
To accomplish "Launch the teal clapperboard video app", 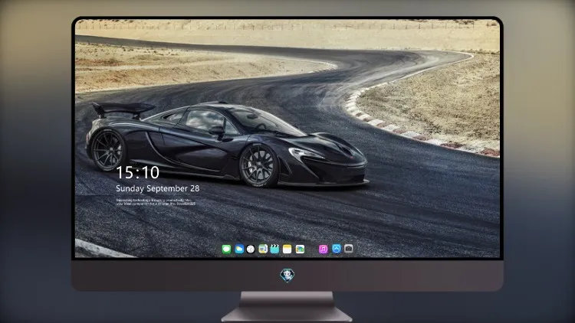I will click(274, 249).
